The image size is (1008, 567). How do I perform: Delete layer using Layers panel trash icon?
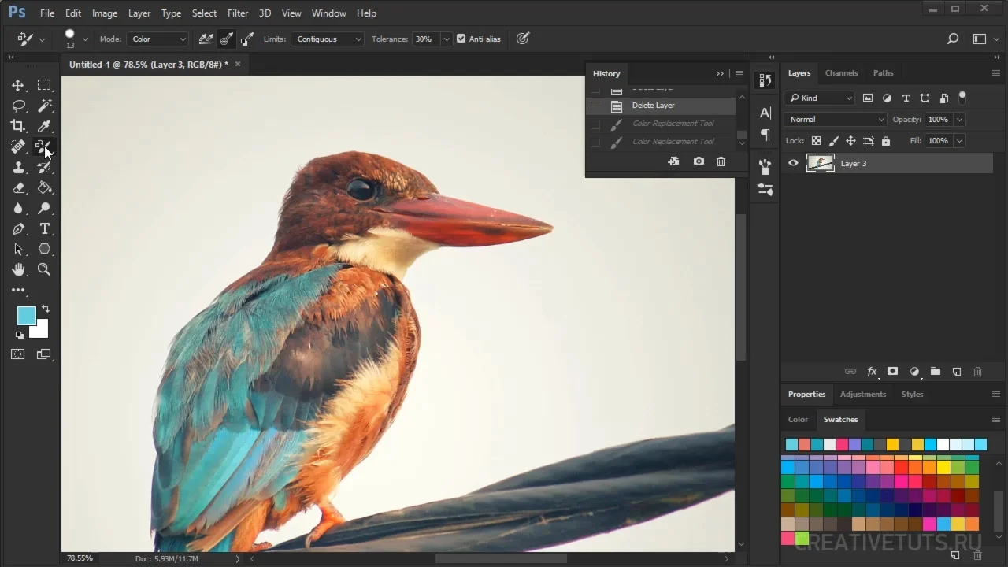[x=977, y=372]
